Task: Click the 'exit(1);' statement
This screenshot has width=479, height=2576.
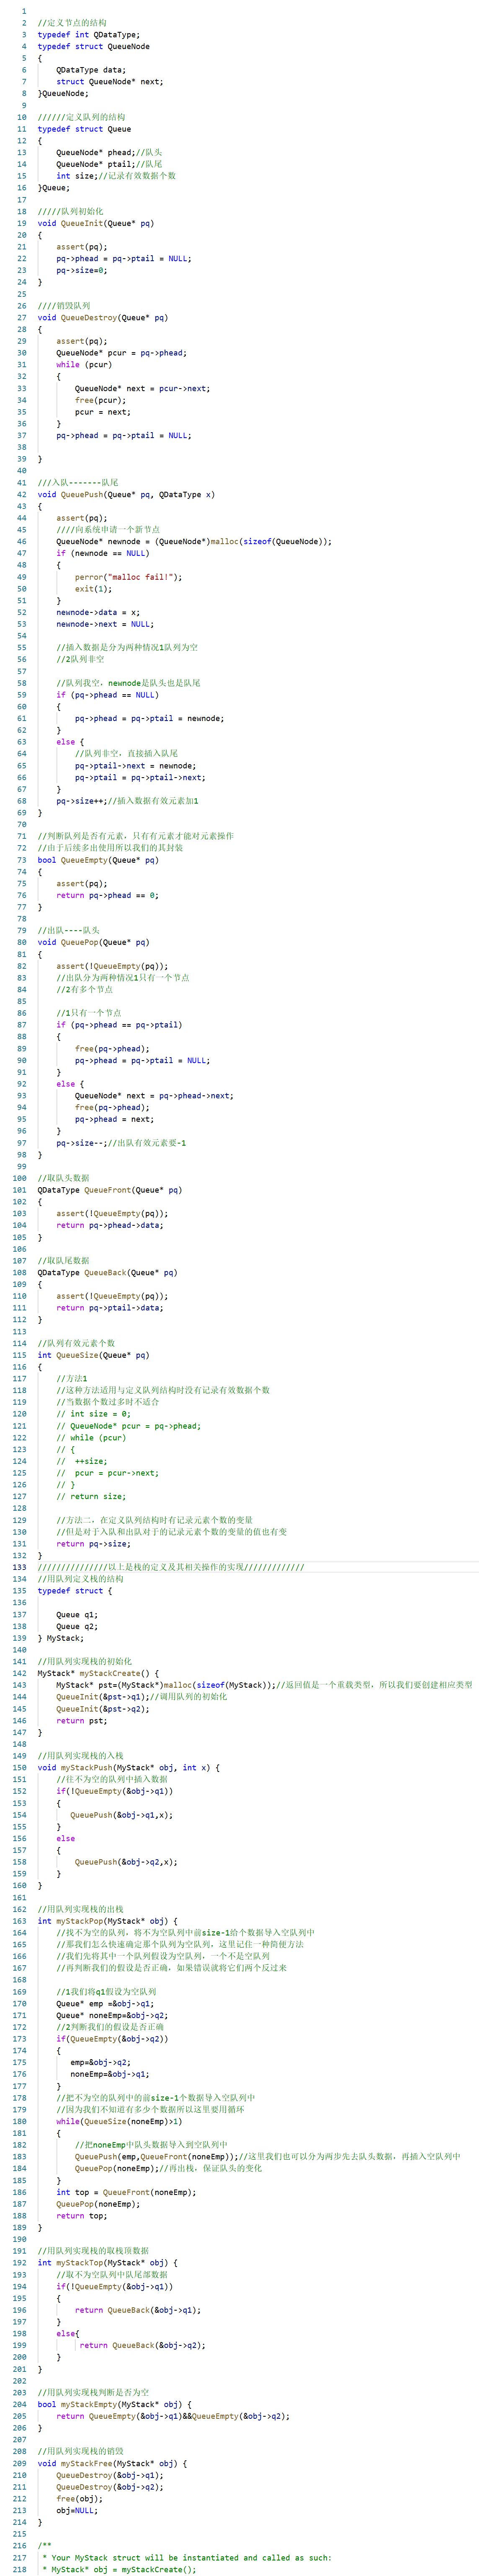Action: tap(94, 589)
